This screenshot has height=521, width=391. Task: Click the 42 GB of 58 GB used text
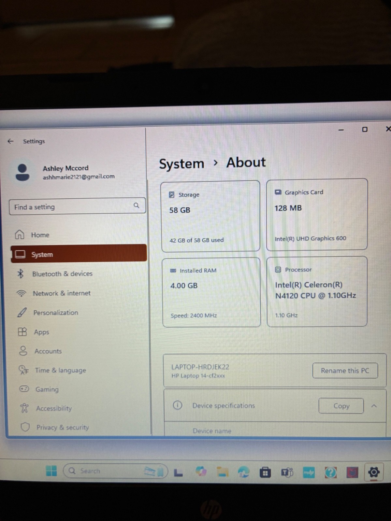[x=196, y=240]
